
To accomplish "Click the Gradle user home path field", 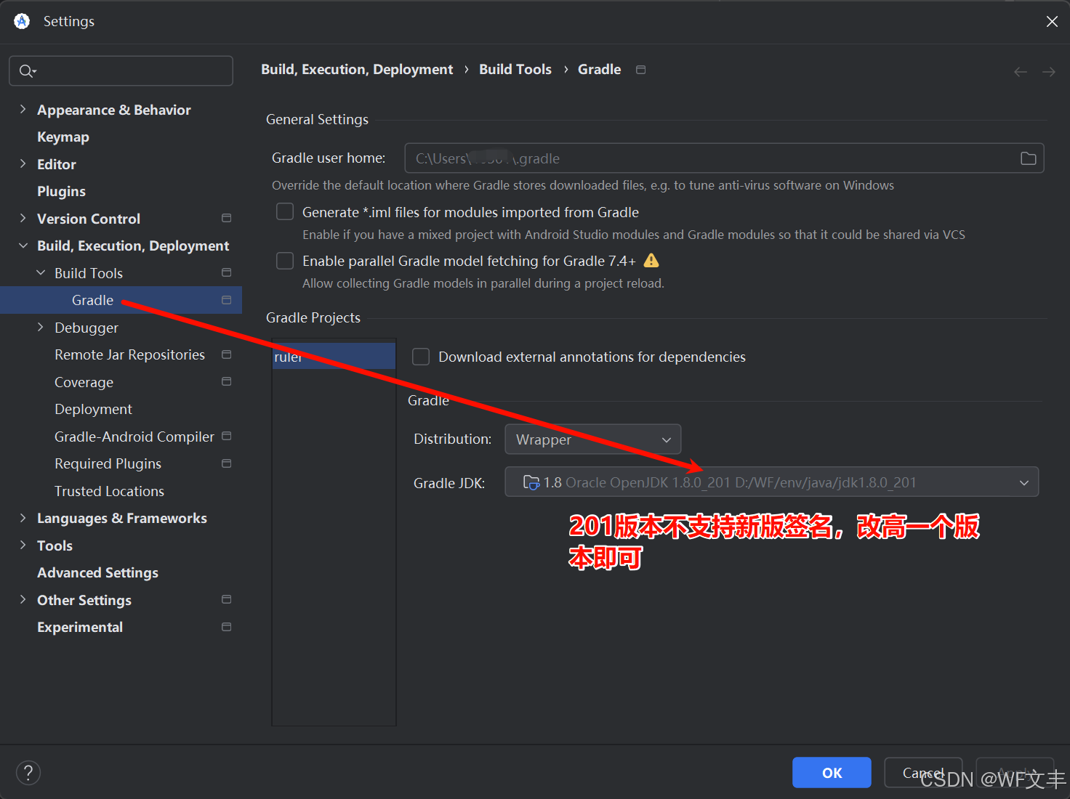I will point(724,158).
